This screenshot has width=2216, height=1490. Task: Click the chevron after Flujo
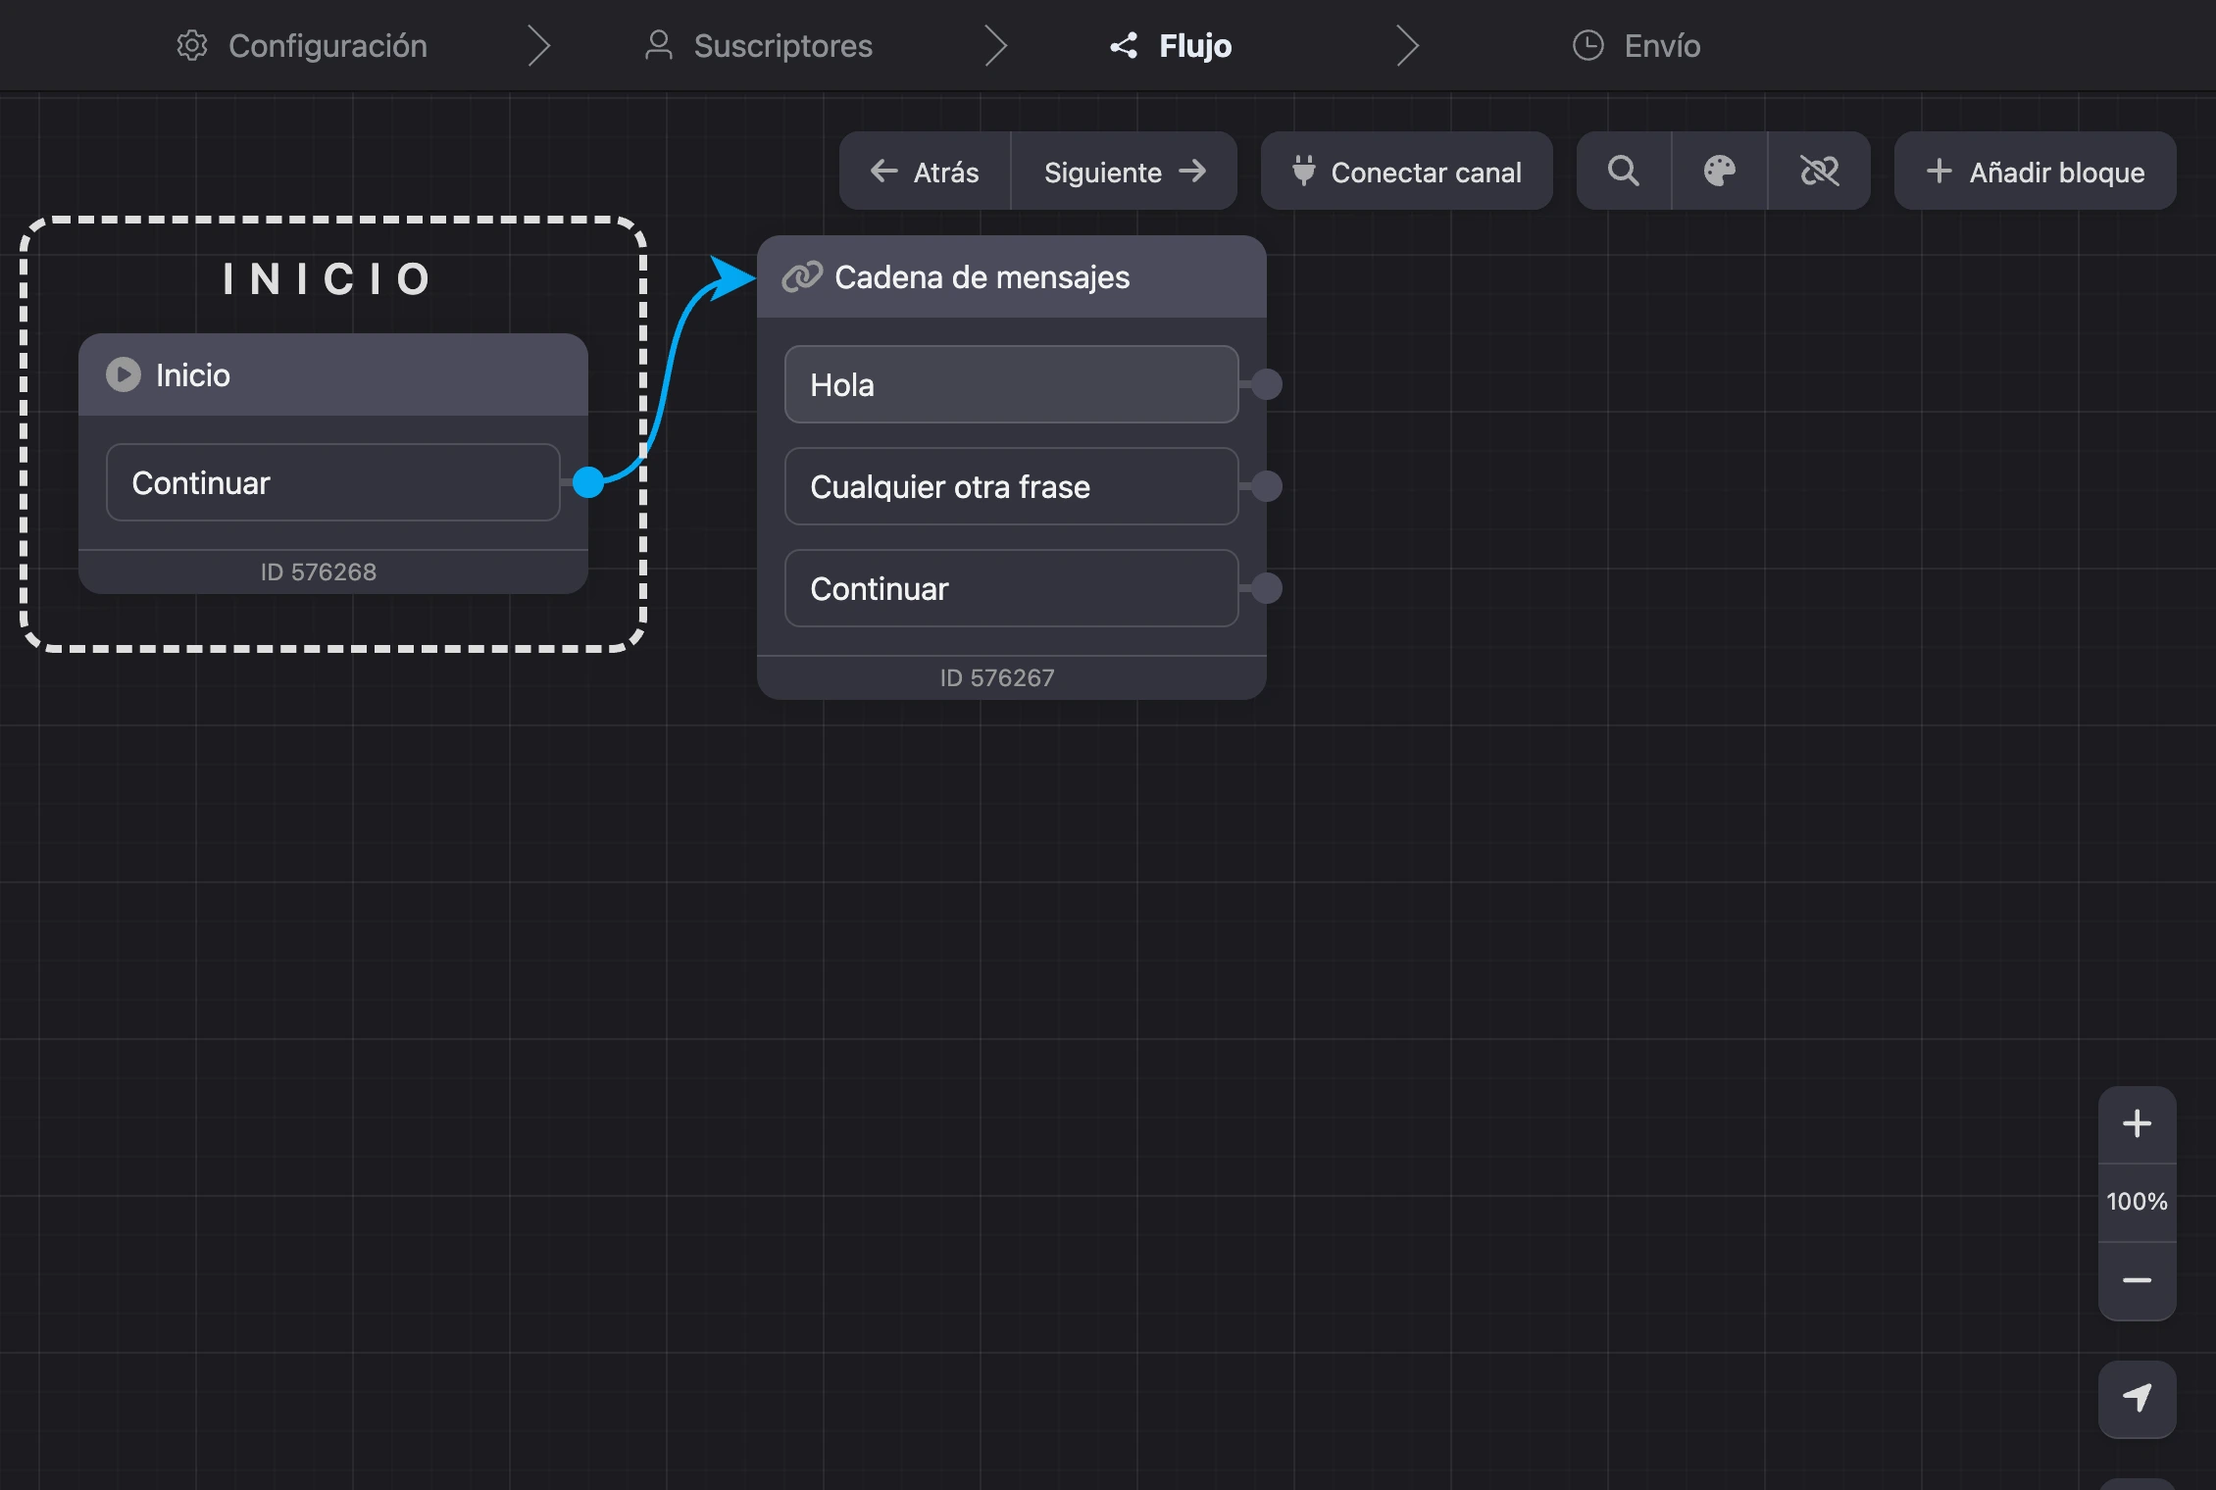(1407, 46)
